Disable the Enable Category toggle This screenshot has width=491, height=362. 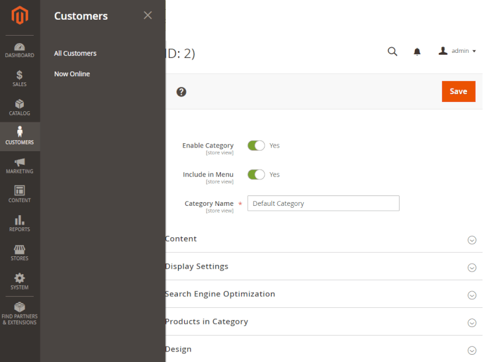click(256, 146)
